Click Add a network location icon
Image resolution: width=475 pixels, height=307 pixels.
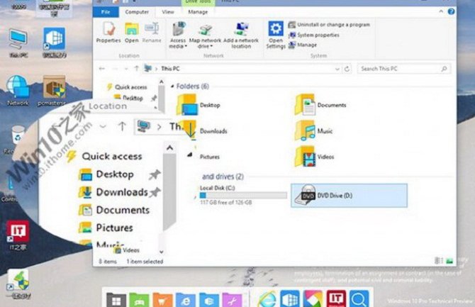(x=241, y=35)
